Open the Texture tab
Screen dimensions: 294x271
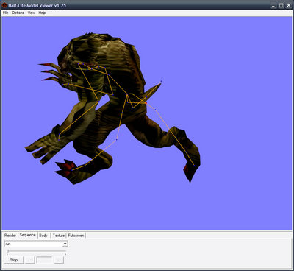click(59, 236)
